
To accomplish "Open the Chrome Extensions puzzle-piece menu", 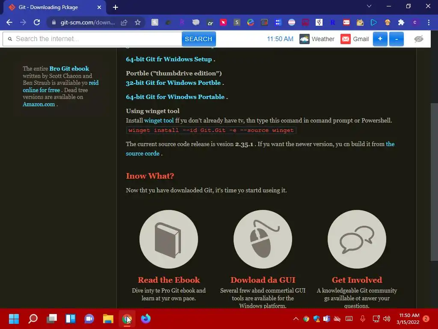I will point(401,22).
